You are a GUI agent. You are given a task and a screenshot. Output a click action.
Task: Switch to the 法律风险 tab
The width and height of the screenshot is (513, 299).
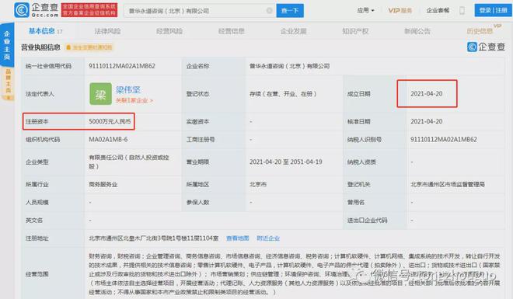pyautogui.click(x=107, y=31)
